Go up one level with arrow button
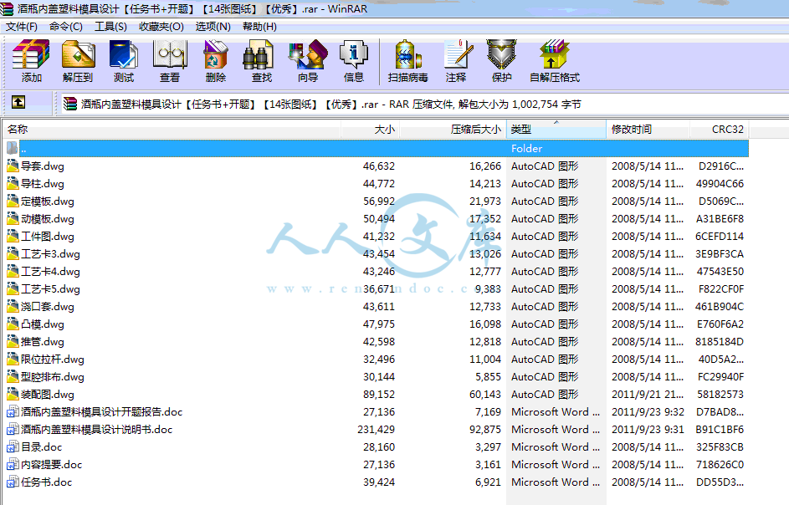The image size is (789, 505). [18, 103]
